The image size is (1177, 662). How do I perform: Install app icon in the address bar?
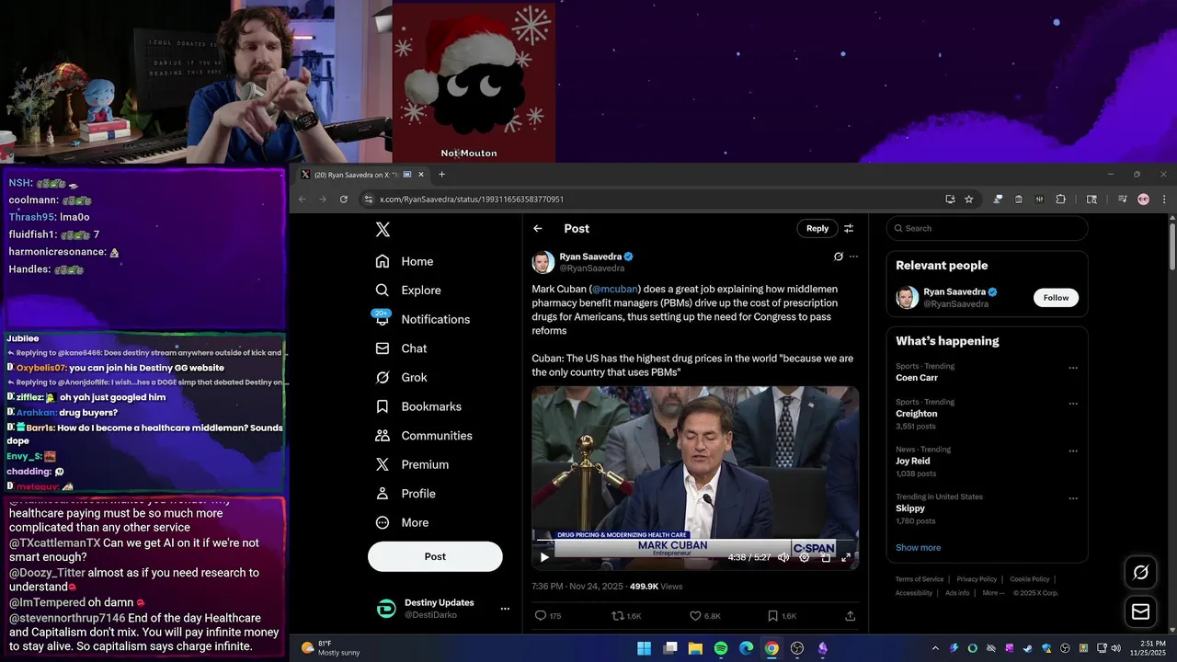(x=950, y=200)
